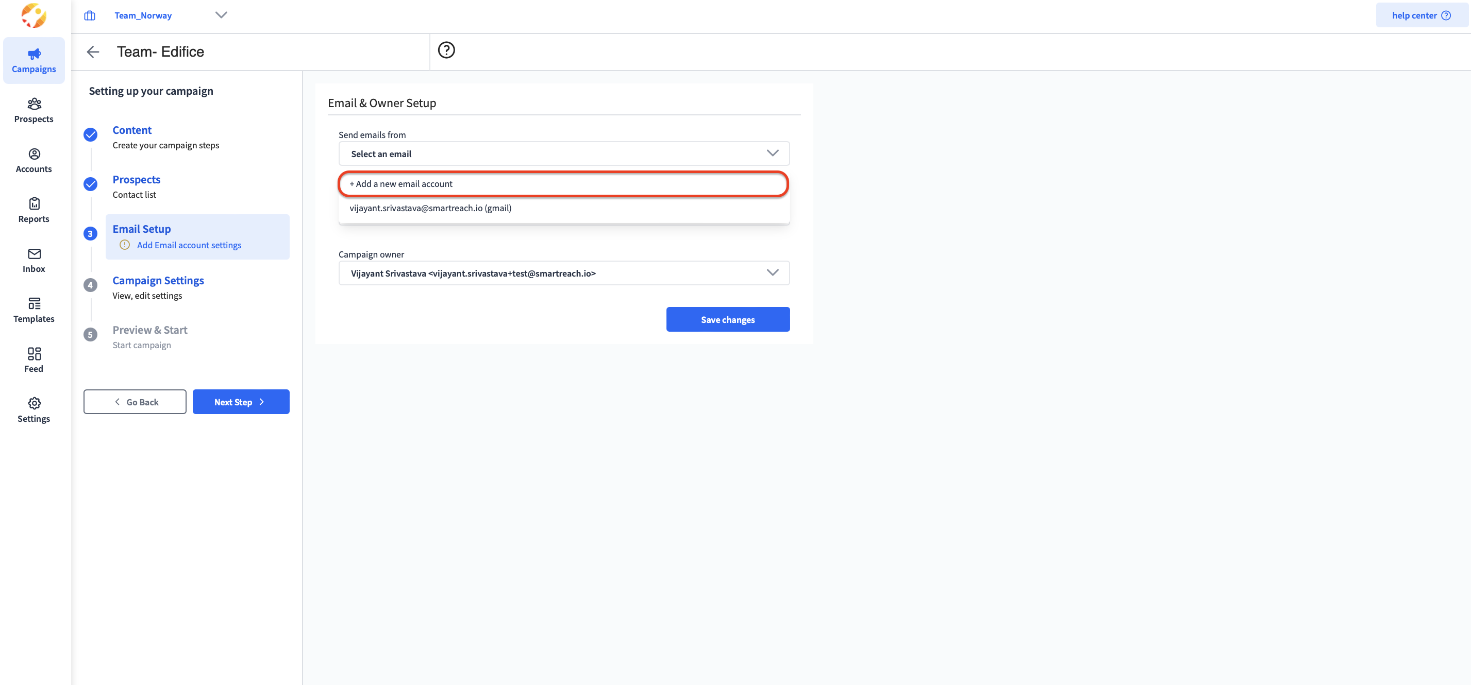Open the Campaigns megaphone icon
The image size is (1471, 685).
tap(34, 54)
